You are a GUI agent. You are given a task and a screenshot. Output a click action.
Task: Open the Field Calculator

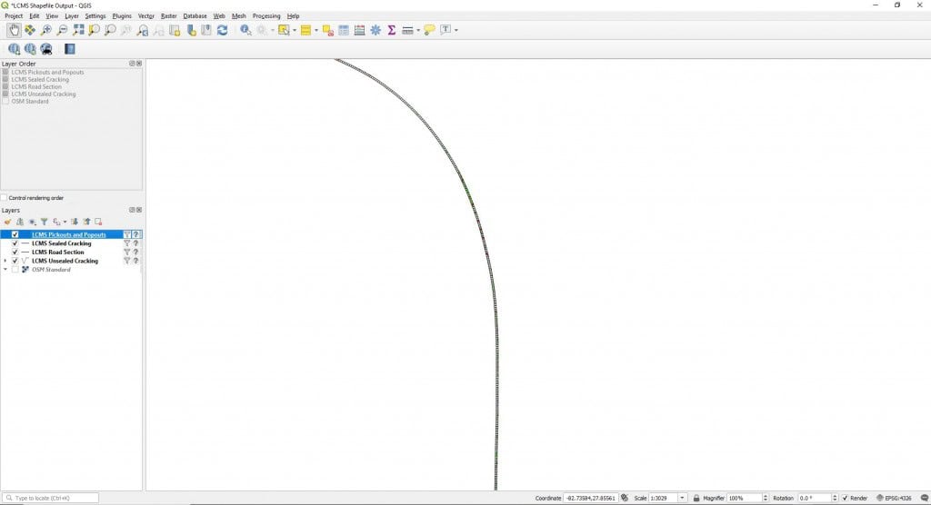point(360,30)
